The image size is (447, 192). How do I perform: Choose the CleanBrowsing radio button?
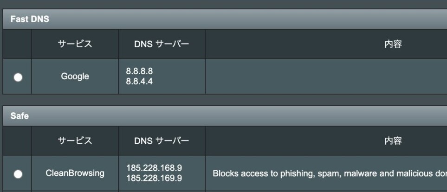18,174
